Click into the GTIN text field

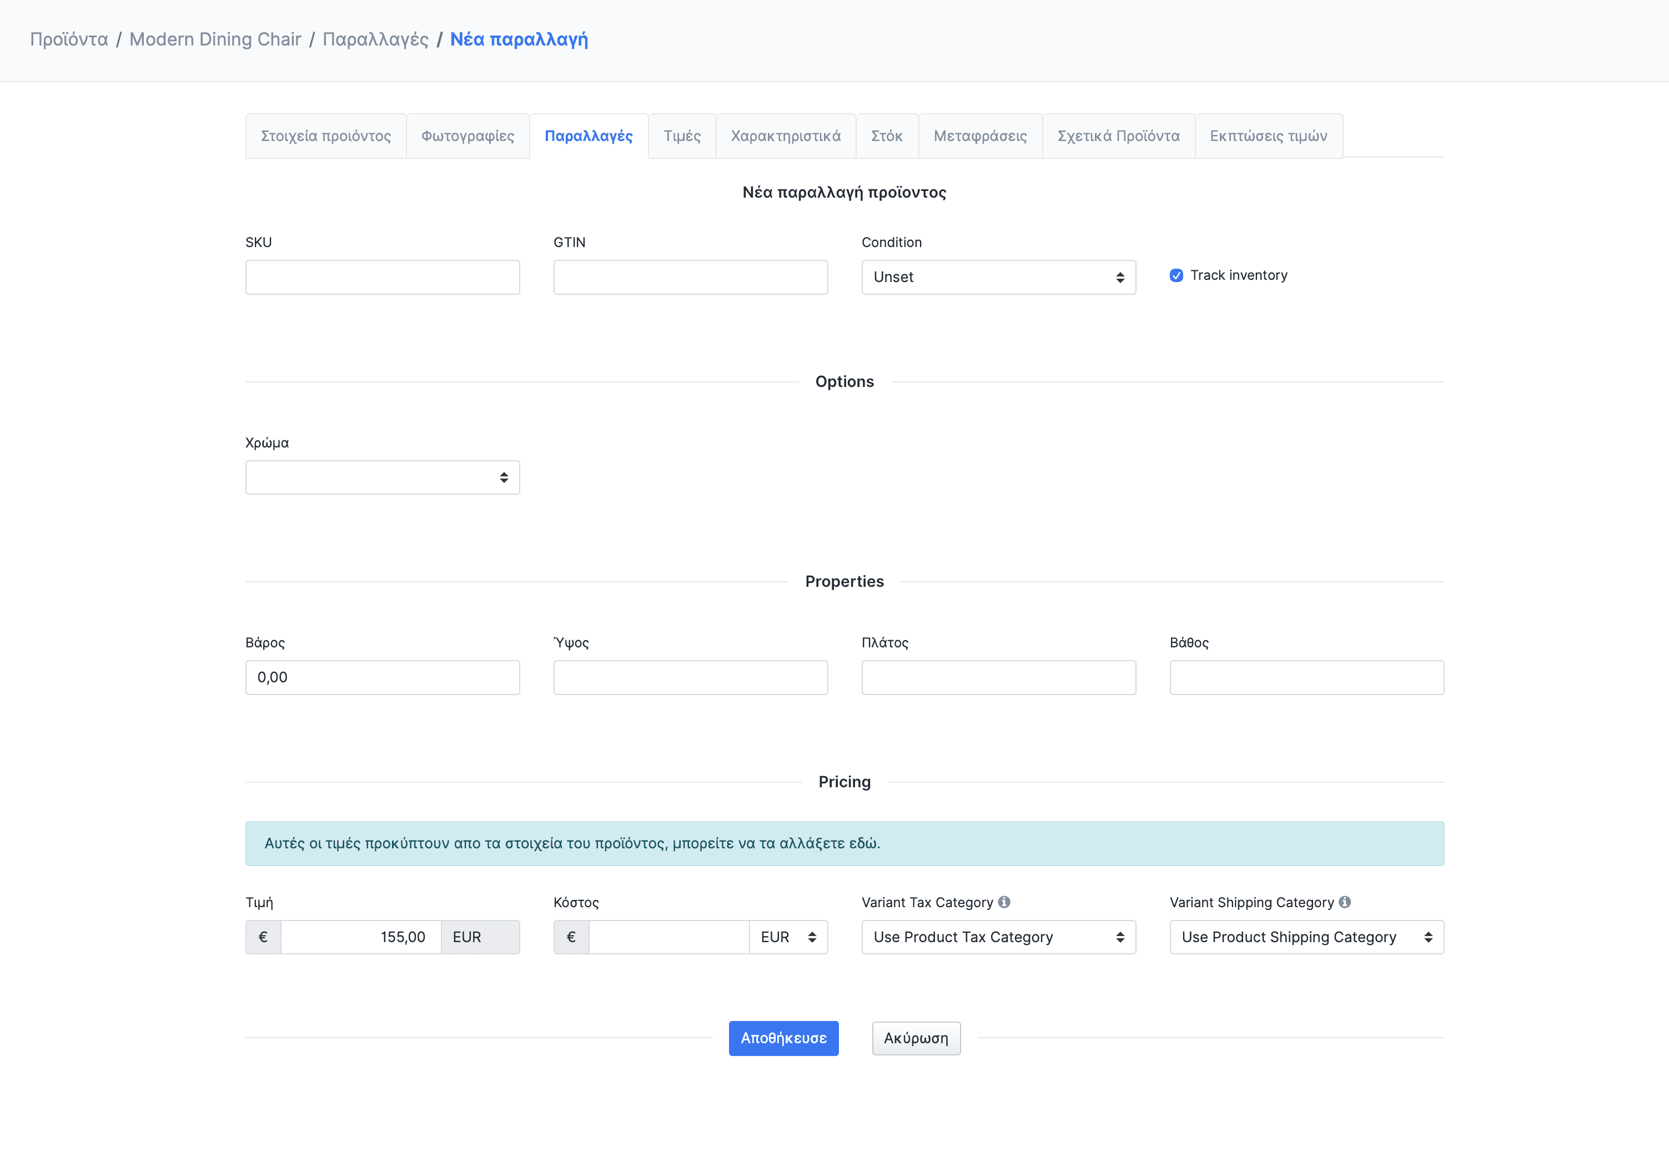pyautogui.click(x=690, y=277)
